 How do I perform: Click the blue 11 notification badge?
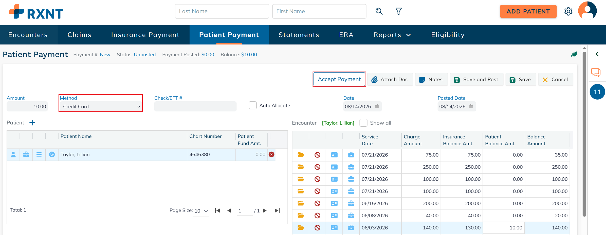[597, 92]
